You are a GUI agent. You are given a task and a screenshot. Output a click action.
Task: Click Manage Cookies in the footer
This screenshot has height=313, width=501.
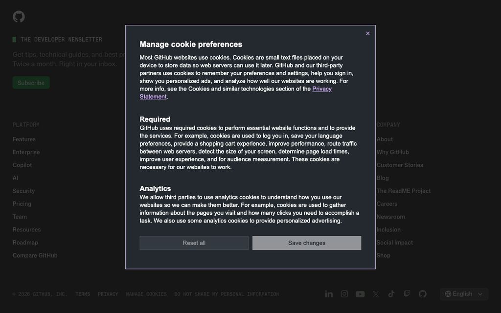(146, 294)
